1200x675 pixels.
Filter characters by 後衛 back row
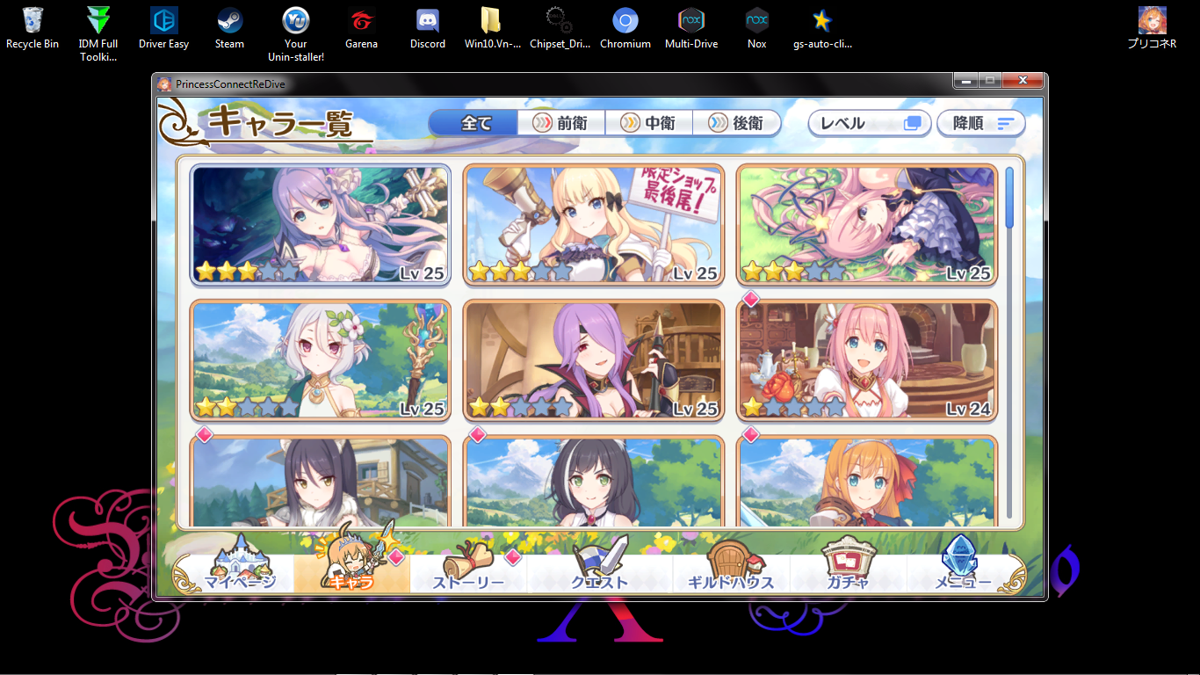click(736, 123)
